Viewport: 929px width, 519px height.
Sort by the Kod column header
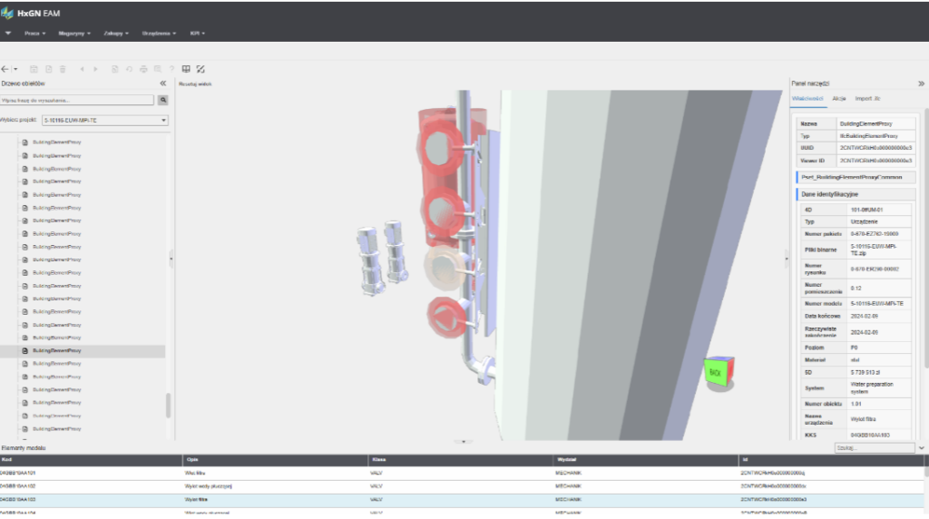click(x=92, y=460)
